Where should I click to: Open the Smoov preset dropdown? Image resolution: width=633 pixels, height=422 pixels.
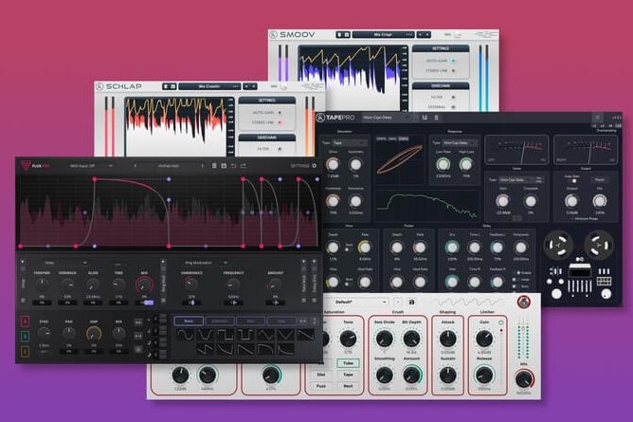[383, 35]
